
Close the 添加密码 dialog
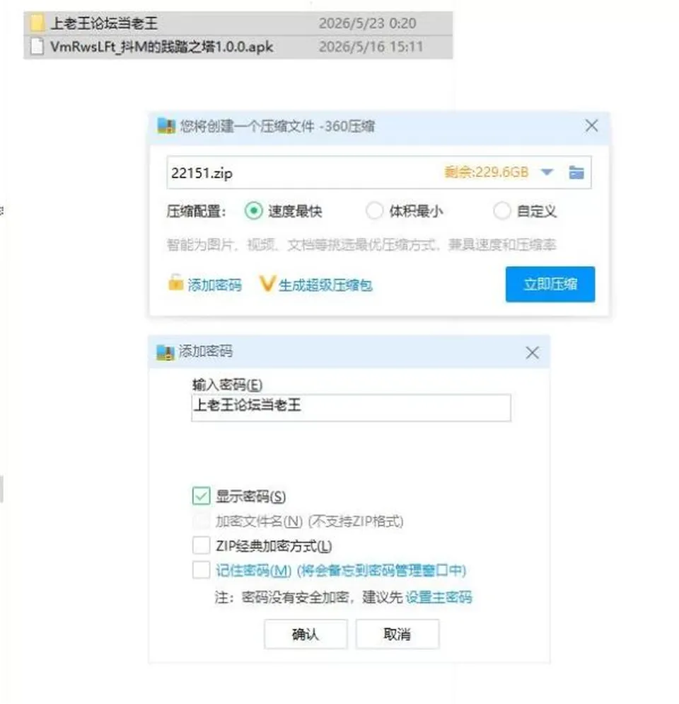[533, 353]
